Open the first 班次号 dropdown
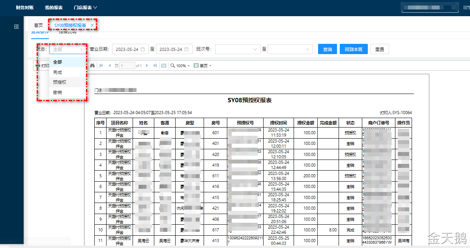 pyautogui.click(x=238, y=49)
